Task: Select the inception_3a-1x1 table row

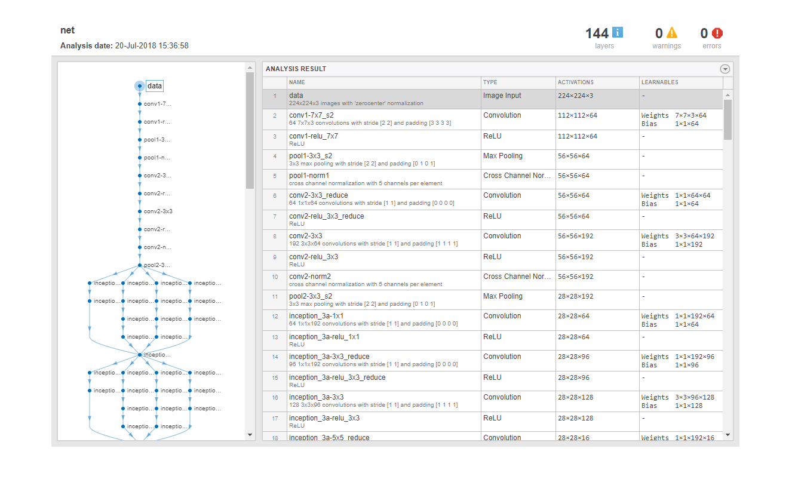Action: (493, 320)
